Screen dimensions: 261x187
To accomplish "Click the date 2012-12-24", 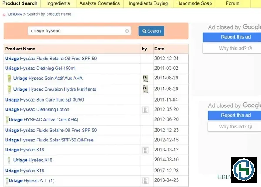I will tap(167, 59).
